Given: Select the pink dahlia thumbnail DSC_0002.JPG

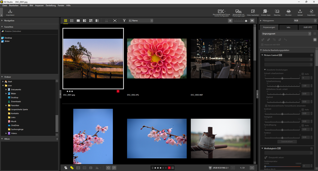Looking at the screenshot, I should [x=157, y=58].
